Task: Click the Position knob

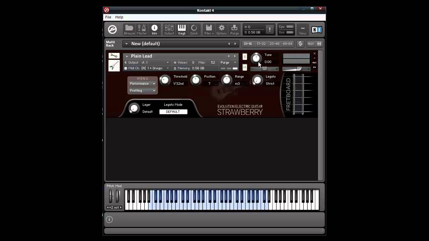Action: point(195,80)
